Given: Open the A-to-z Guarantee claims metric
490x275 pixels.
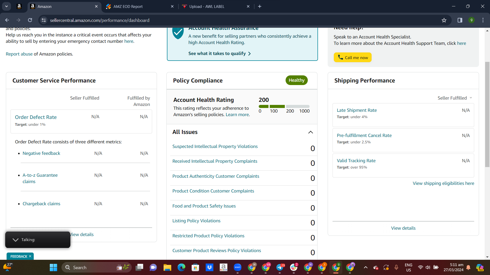Looking at the screenshot, I should point(40,178).
